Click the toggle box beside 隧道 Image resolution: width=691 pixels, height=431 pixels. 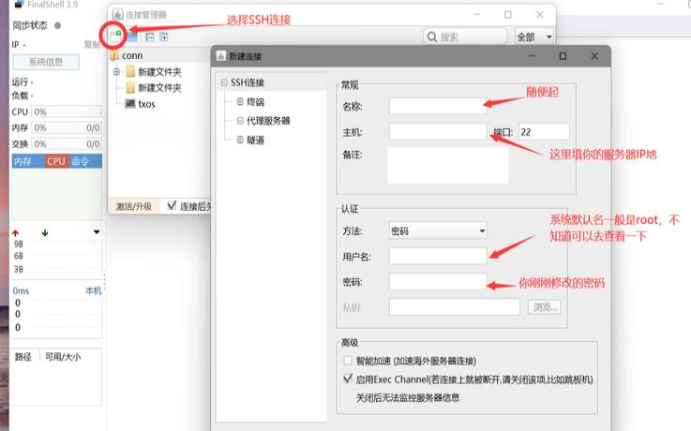pyautogui.click(x=240, y=140)
